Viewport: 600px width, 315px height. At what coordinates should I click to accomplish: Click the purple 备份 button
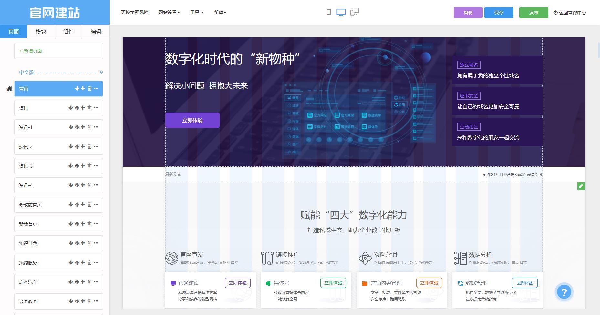[x=468, y=13]
